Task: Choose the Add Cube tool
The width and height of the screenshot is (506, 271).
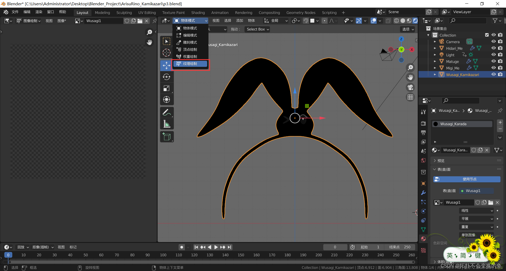Action: (166, 137)
